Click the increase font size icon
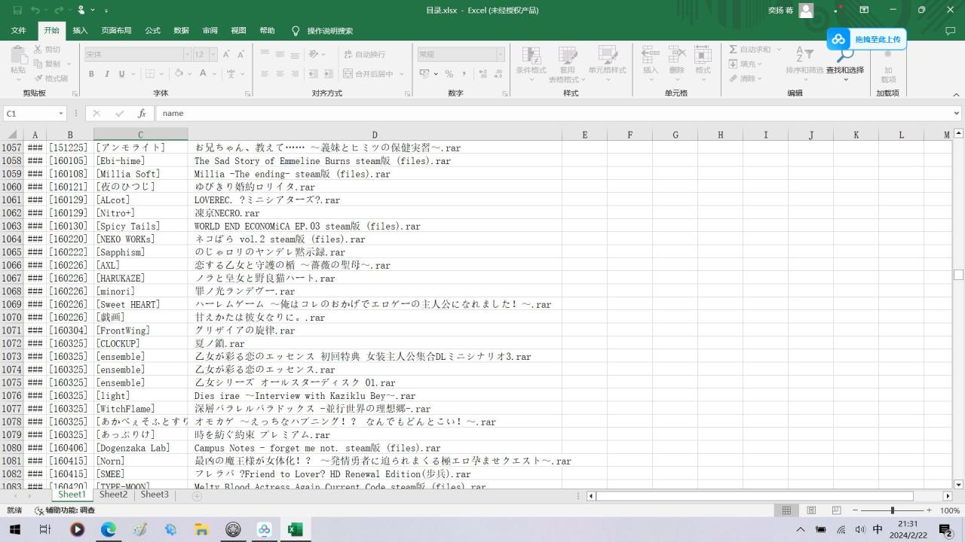 click(x=228, y=54)
